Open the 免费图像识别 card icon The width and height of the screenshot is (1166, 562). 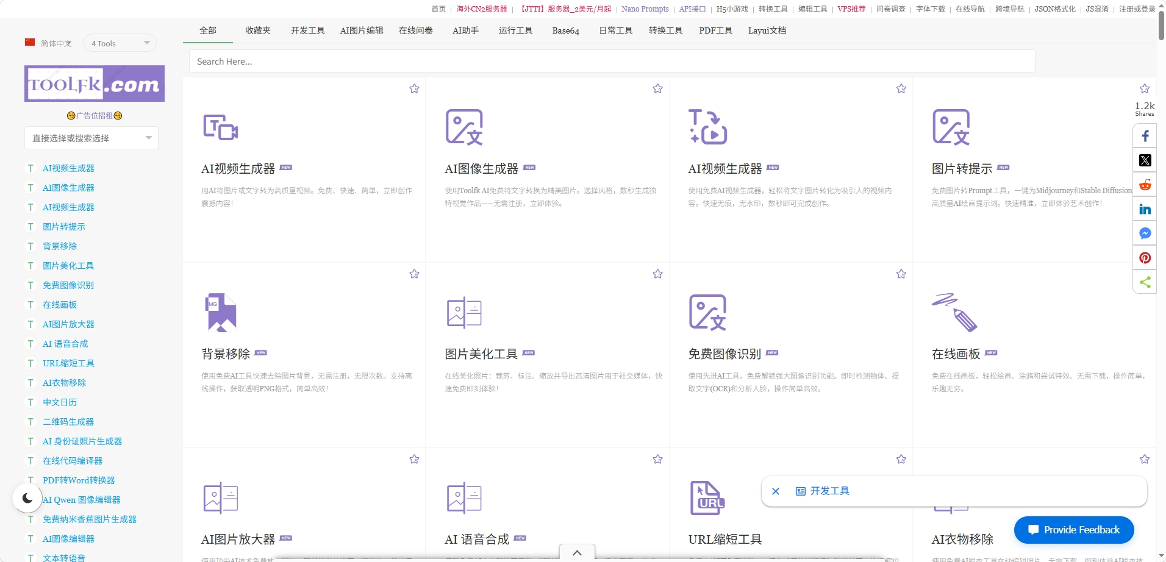click(x=707, y=312)
